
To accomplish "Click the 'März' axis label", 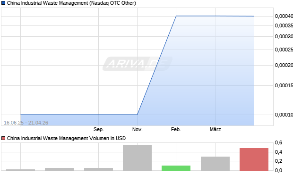I will click(215, 129).
